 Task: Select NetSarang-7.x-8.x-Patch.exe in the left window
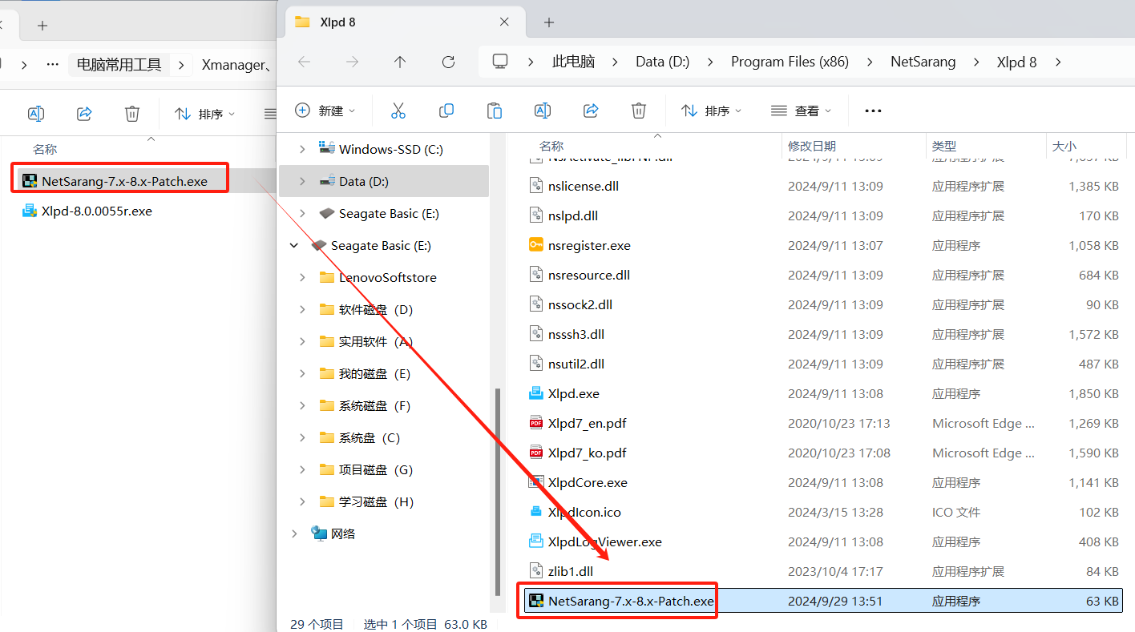point(125,181)
